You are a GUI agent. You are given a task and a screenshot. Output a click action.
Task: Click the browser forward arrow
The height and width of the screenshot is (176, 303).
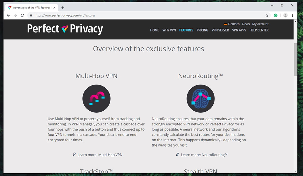[15, 15]
